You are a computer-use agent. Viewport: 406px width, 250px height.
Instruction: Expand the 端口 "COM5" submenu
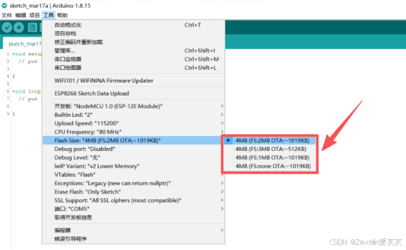click(x=133, y=209)
